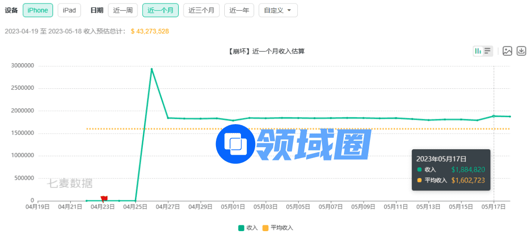The width and height of the screenshot is (530, 239).
Task: Choose the 近一个月 date range
Action: (x=160, y=10)
